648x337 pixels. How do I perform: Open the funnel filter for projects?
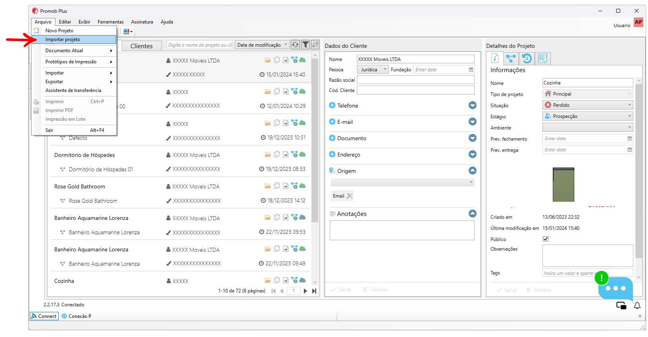tap(305, 45)
